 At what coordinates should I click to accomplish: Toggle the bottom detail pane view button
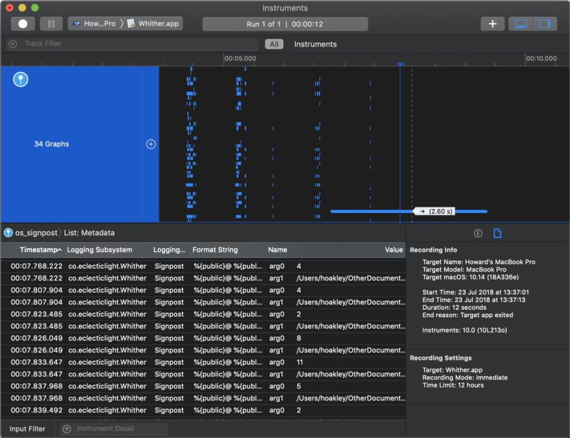pos(521,24)
